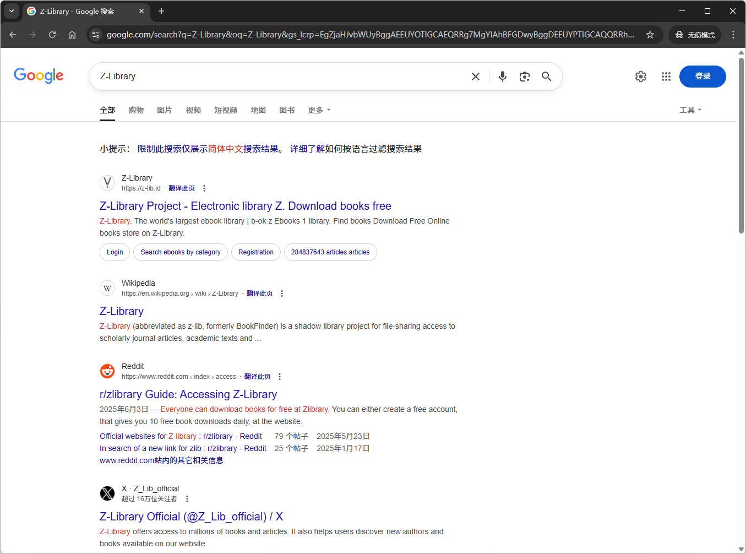Click the browser back arrow
Image resolution: width=746 pixels, height=554 pixels.
point(13,35)
